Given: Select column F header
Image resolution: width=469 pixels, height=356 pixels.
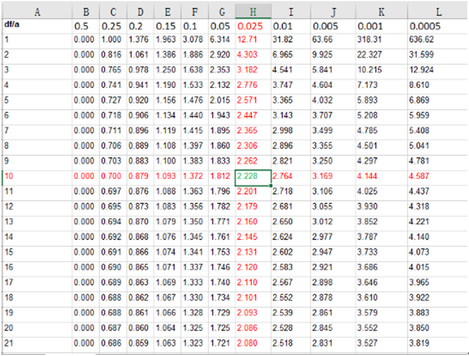Looking at the screenshot, I should click(x=195, y=12).
